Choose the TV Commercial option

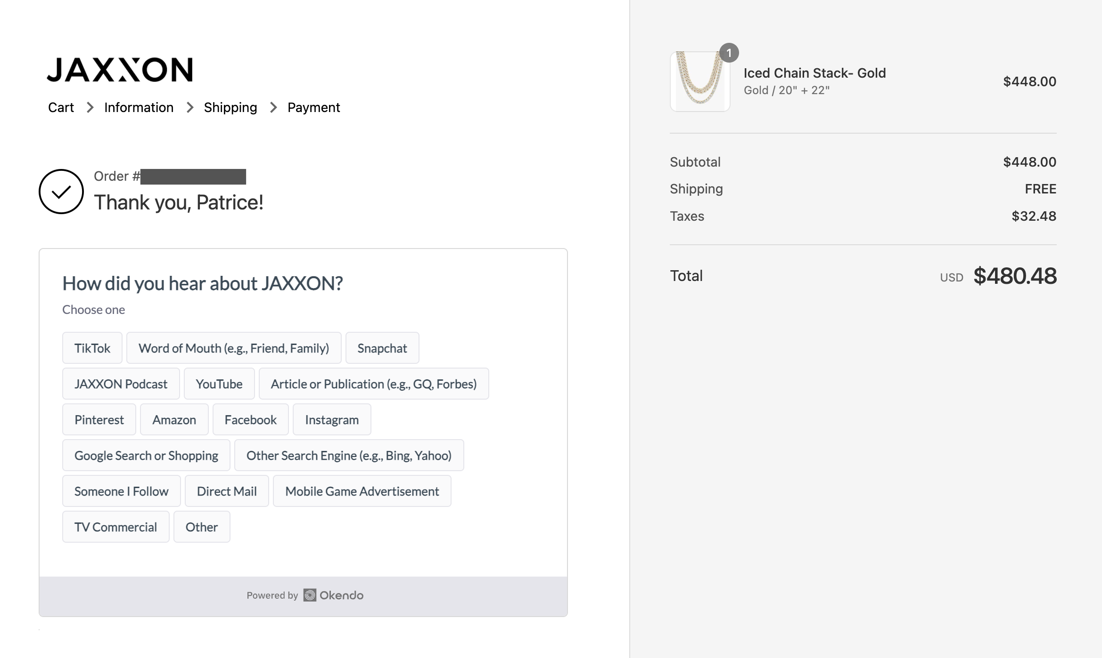click(115, 527)
